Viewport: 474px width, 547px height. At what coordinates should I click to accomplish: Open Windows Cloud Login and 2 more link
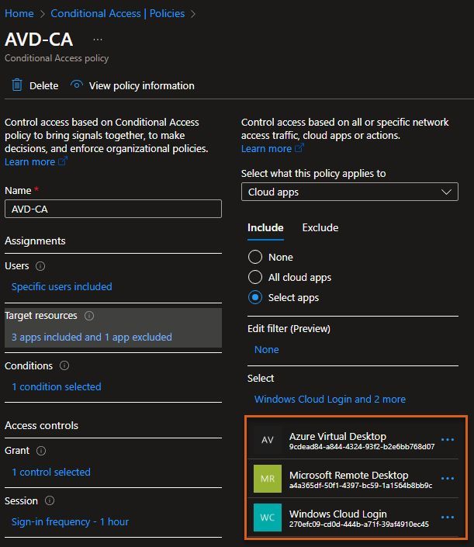pyautogui.click(x=330, y=399)
